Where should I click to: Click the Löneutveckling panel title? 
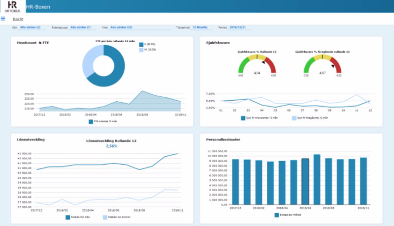coord(31,140)
